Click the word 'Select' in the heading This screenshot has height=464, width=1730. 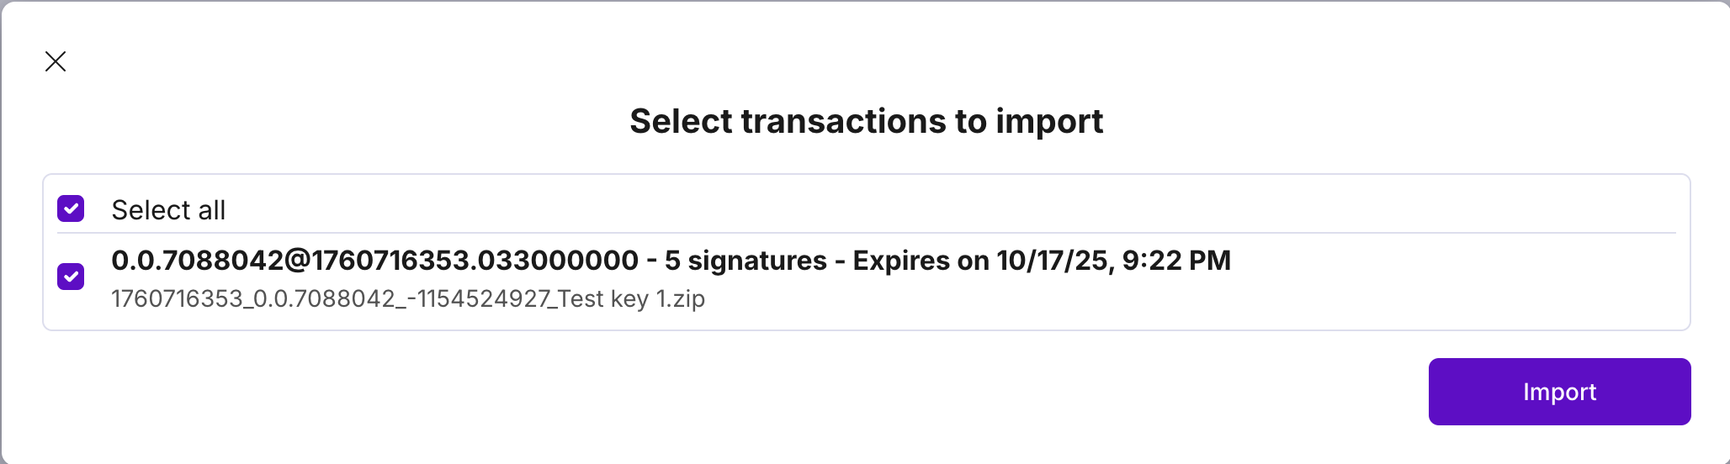point(682,121)
